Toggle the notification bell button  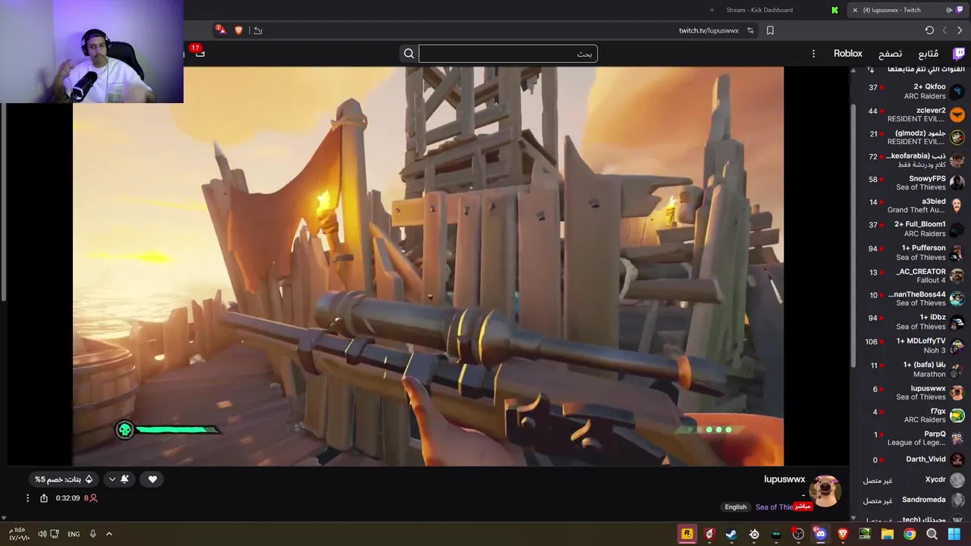(125, 479)
